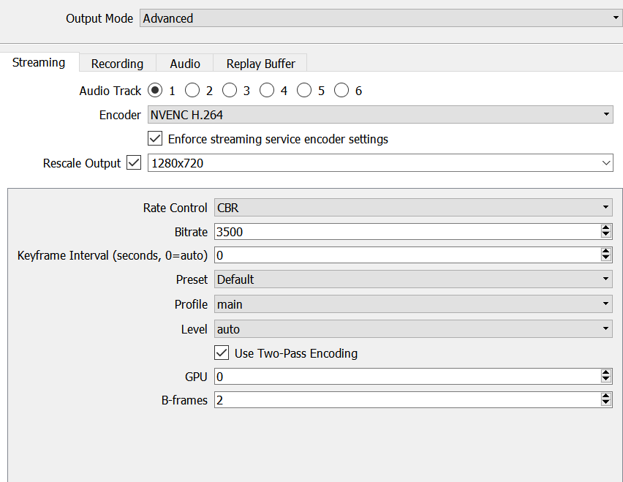Open the Rate Control dropdown
This screenshot has height=482, width=623.
tap(413, 208)
